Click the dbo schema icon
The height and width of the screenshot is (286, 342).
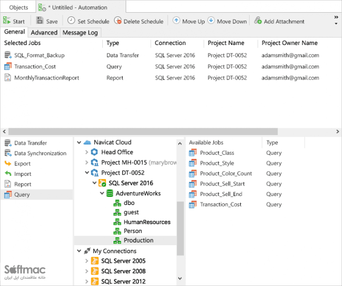(117, 203)
